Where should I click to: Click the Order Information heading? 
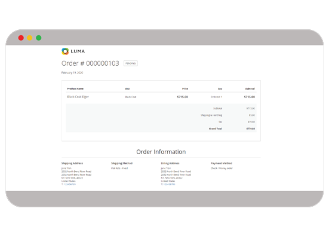coord(161,152)
